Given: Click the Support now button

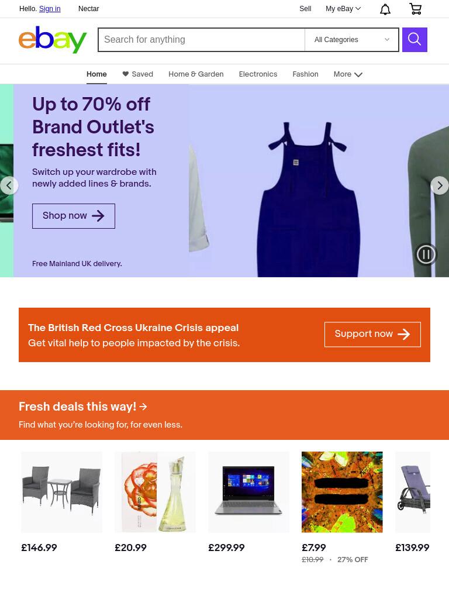Looking at the screenshot, I should click(x=372, y=334).
